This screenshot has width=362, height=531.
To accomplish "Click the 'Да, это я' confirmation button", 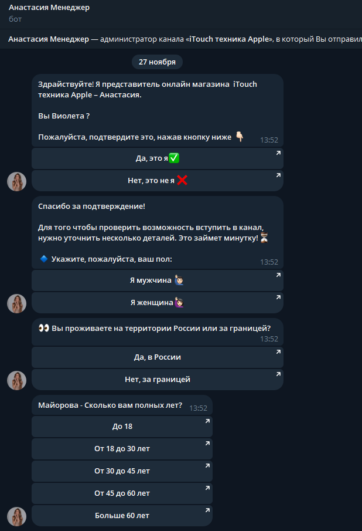I will [x=158, y=158].
